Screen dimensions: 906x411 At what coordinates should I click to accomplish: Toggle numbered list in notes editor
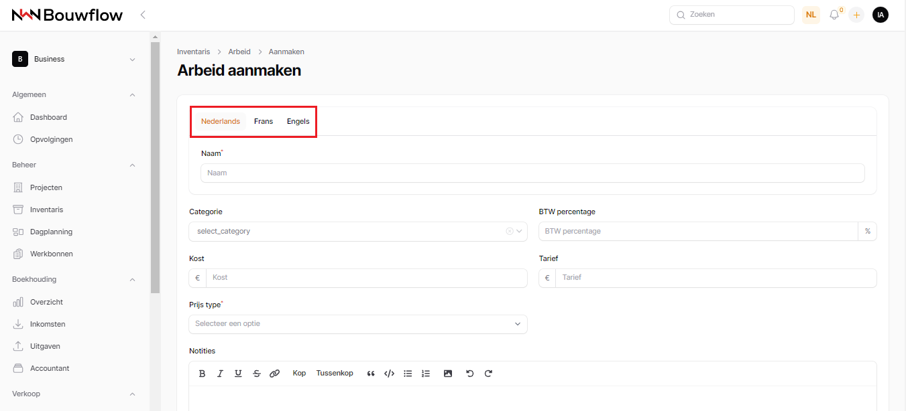(426, 374)
